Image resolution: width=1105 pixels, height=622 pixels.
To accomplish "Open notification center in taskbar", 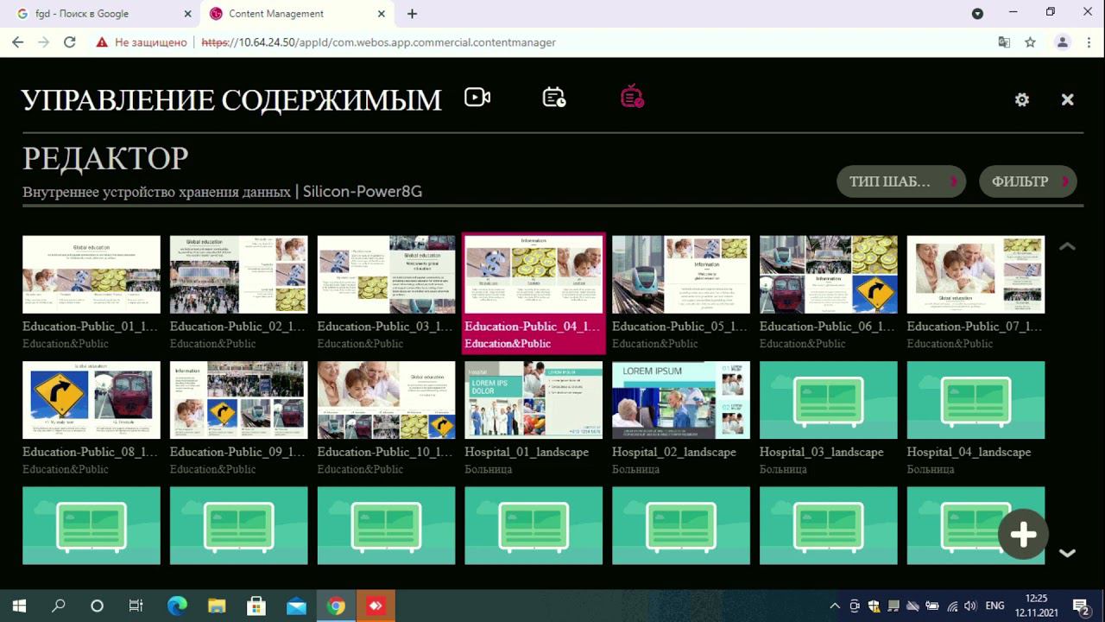I will point(1081,606).
